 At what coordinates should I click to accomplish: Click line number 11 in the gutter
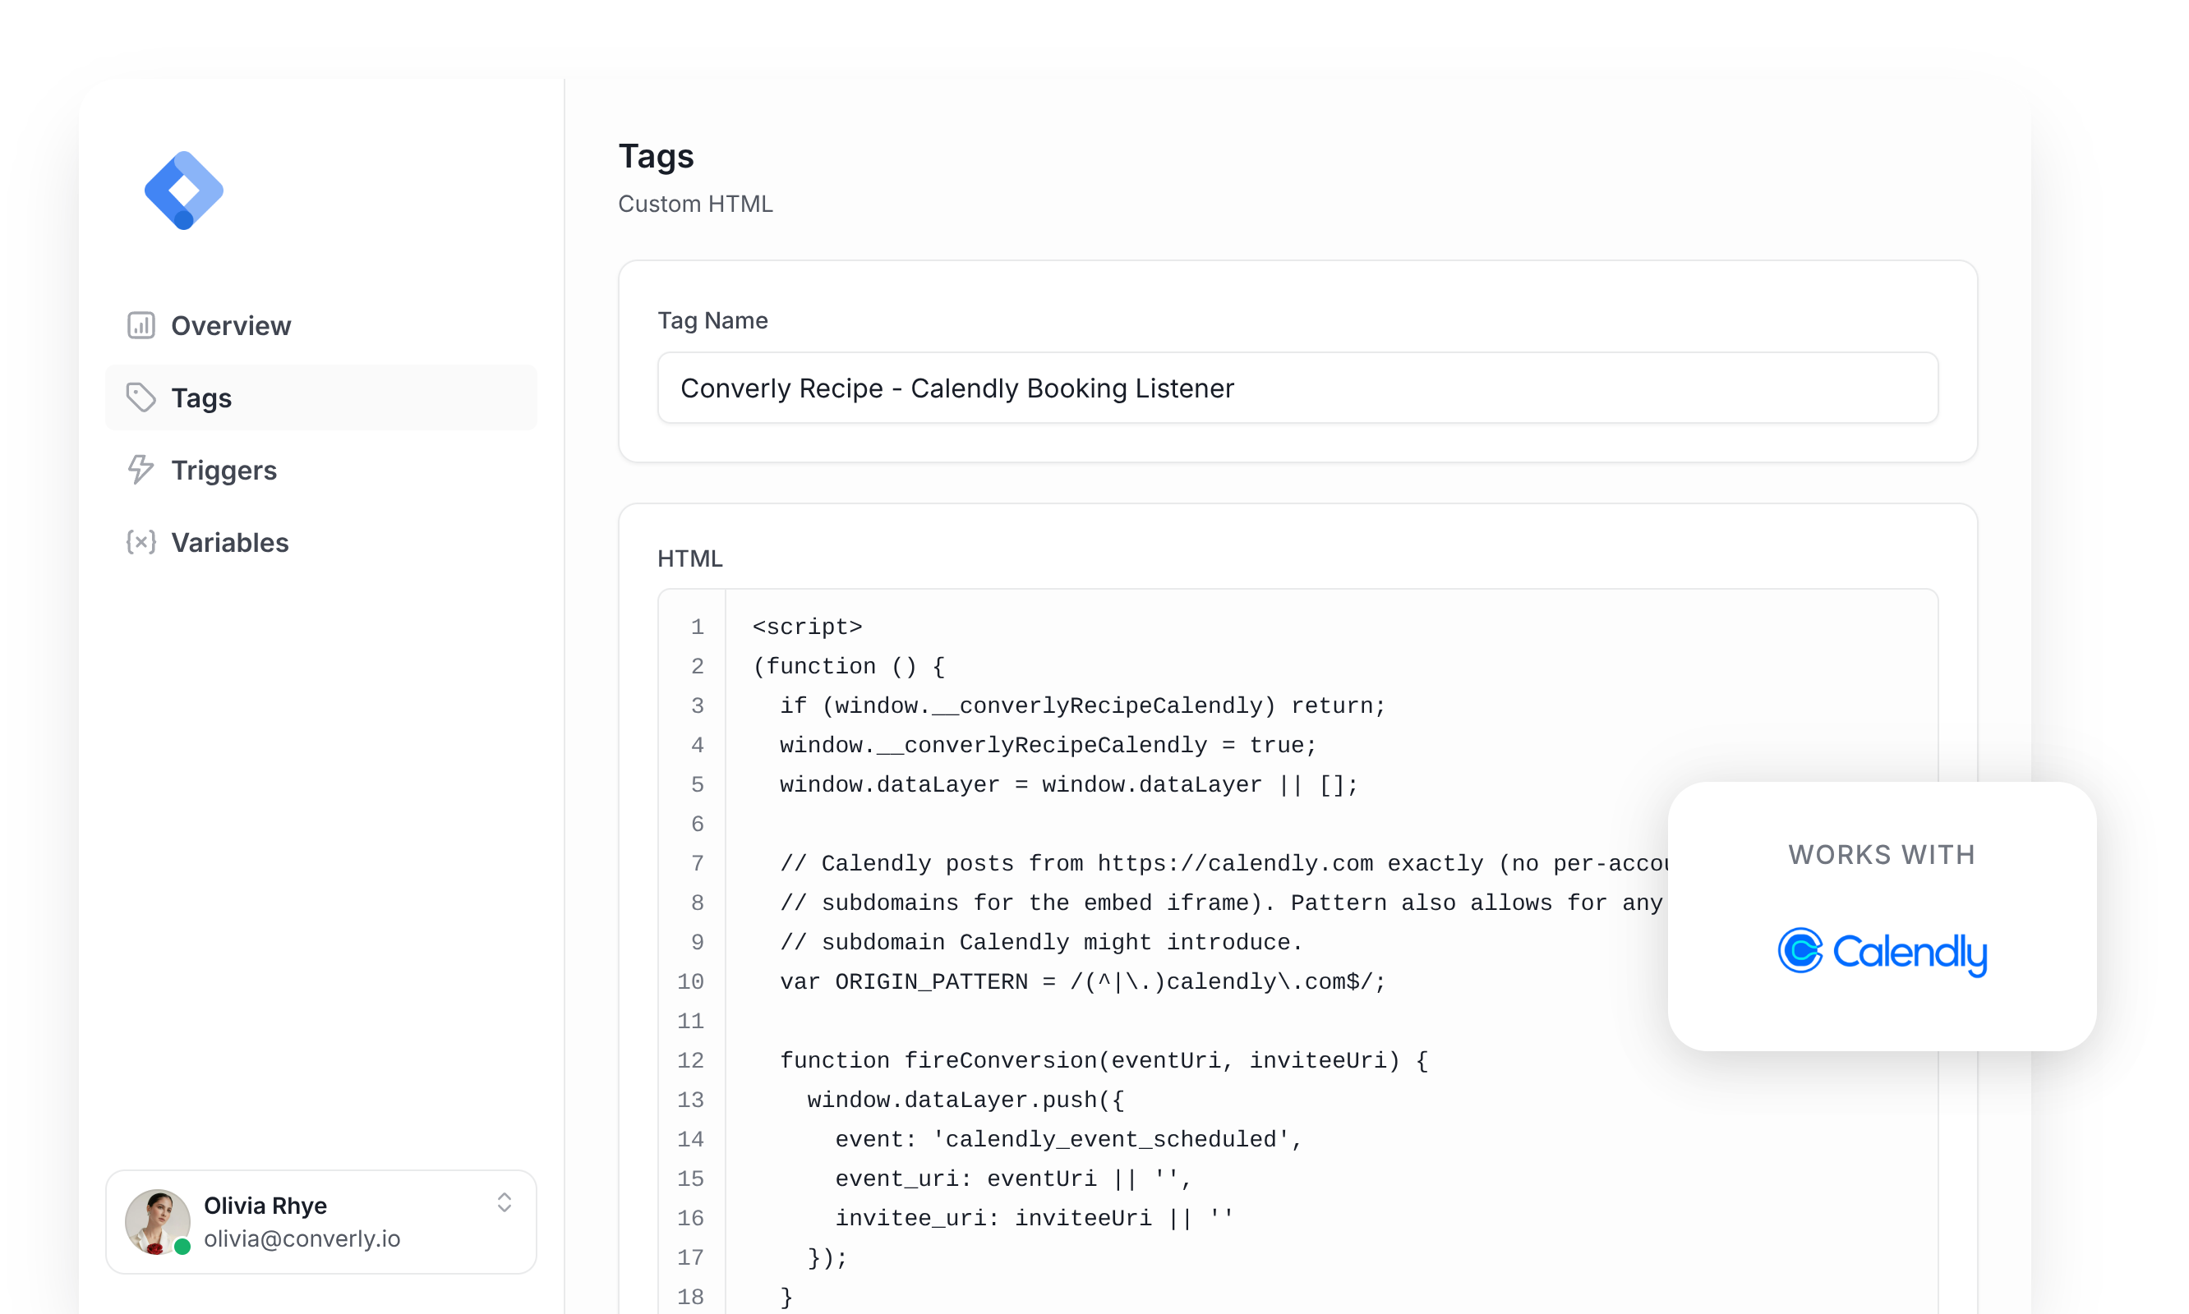coord(690,1021)
